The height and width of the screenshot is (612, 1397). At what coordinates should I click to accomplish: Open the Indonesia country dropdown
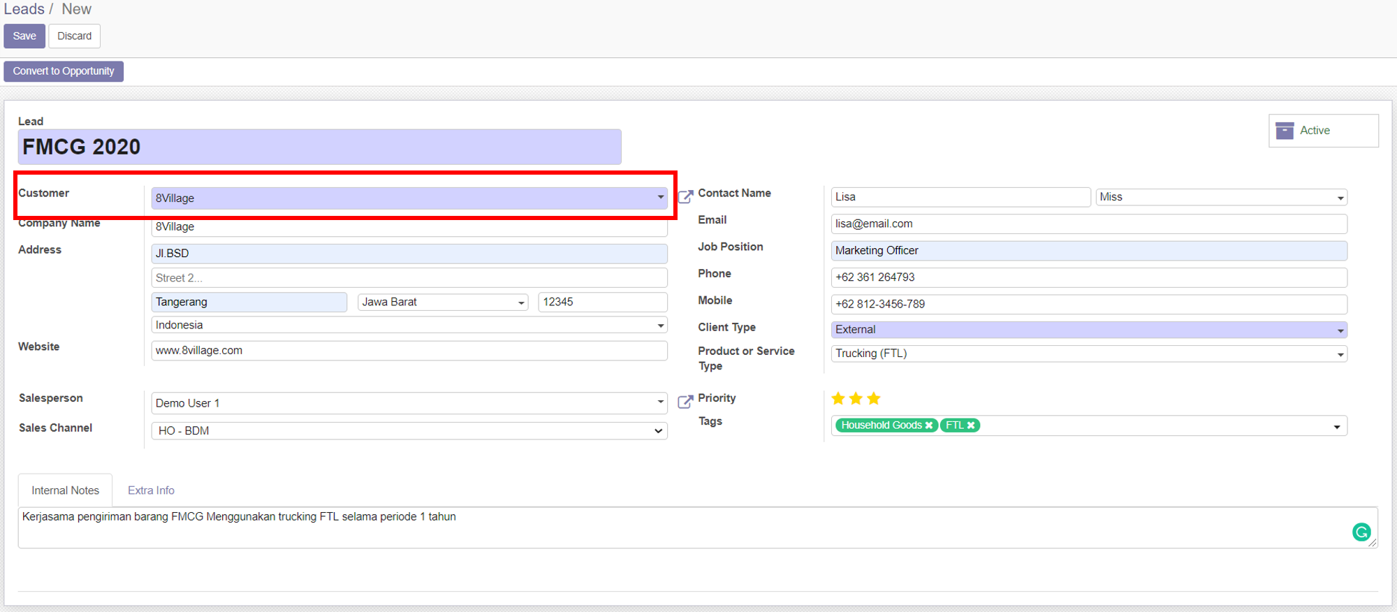(x=661, y=326)
